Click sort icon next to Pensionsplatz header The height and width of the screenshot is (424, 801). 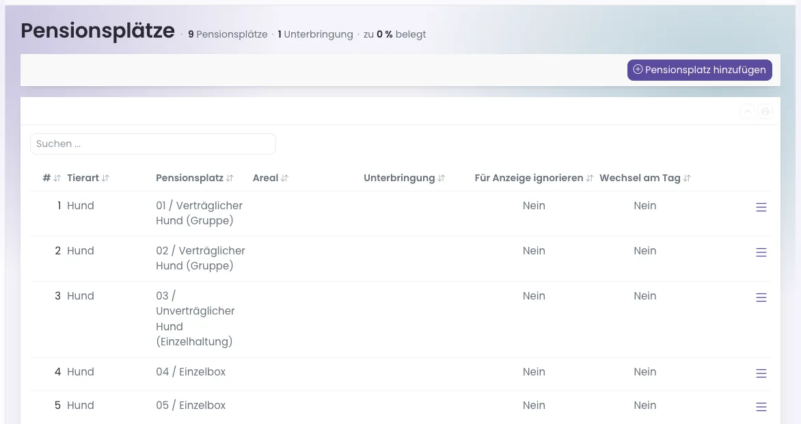coord(230,178)
